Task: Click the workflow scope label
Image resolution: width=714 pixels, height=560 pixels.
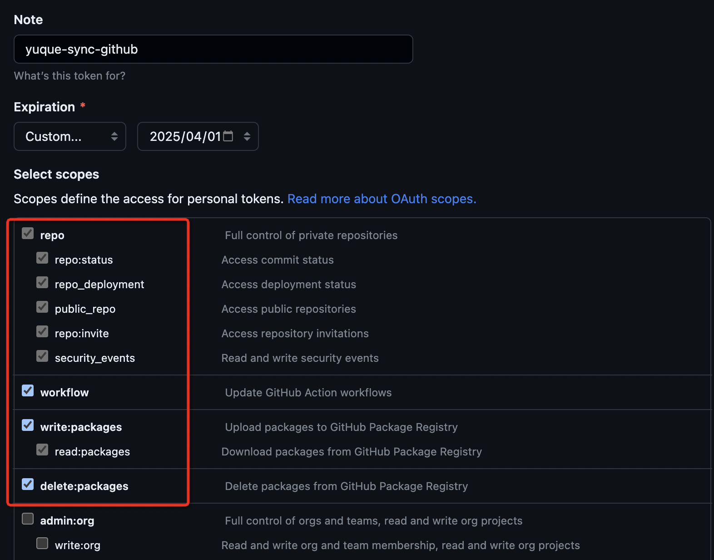Action: (64, 393)
